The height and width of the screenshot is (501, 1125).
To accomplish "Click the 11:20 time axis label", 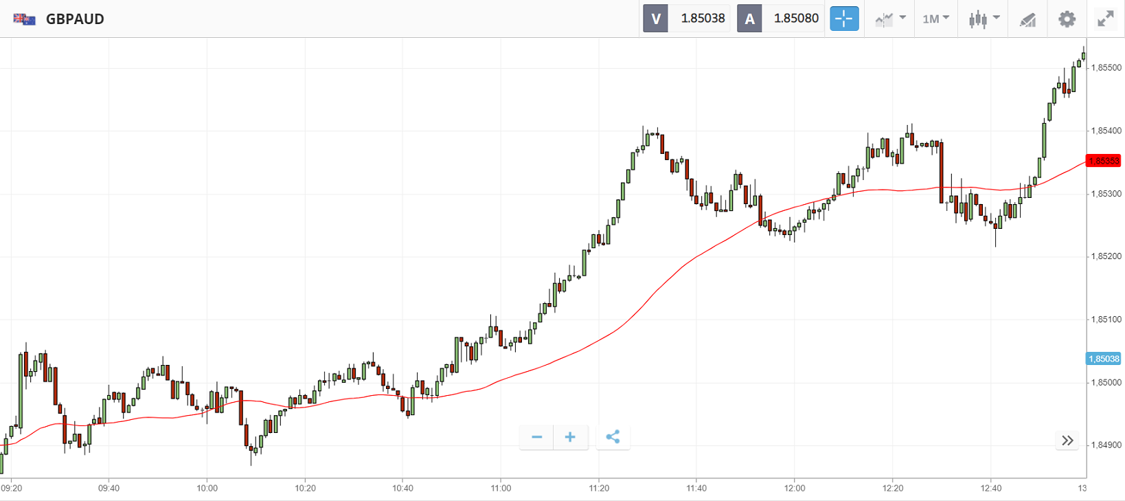I will (x=599, y=488).
